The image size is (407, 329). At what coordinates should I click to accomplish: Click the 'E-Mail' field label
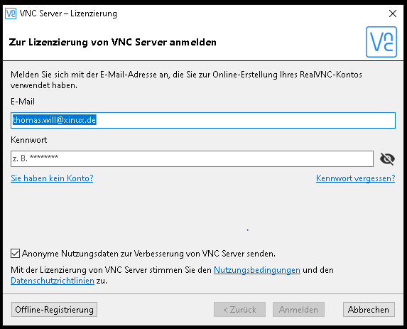[23, 102]
